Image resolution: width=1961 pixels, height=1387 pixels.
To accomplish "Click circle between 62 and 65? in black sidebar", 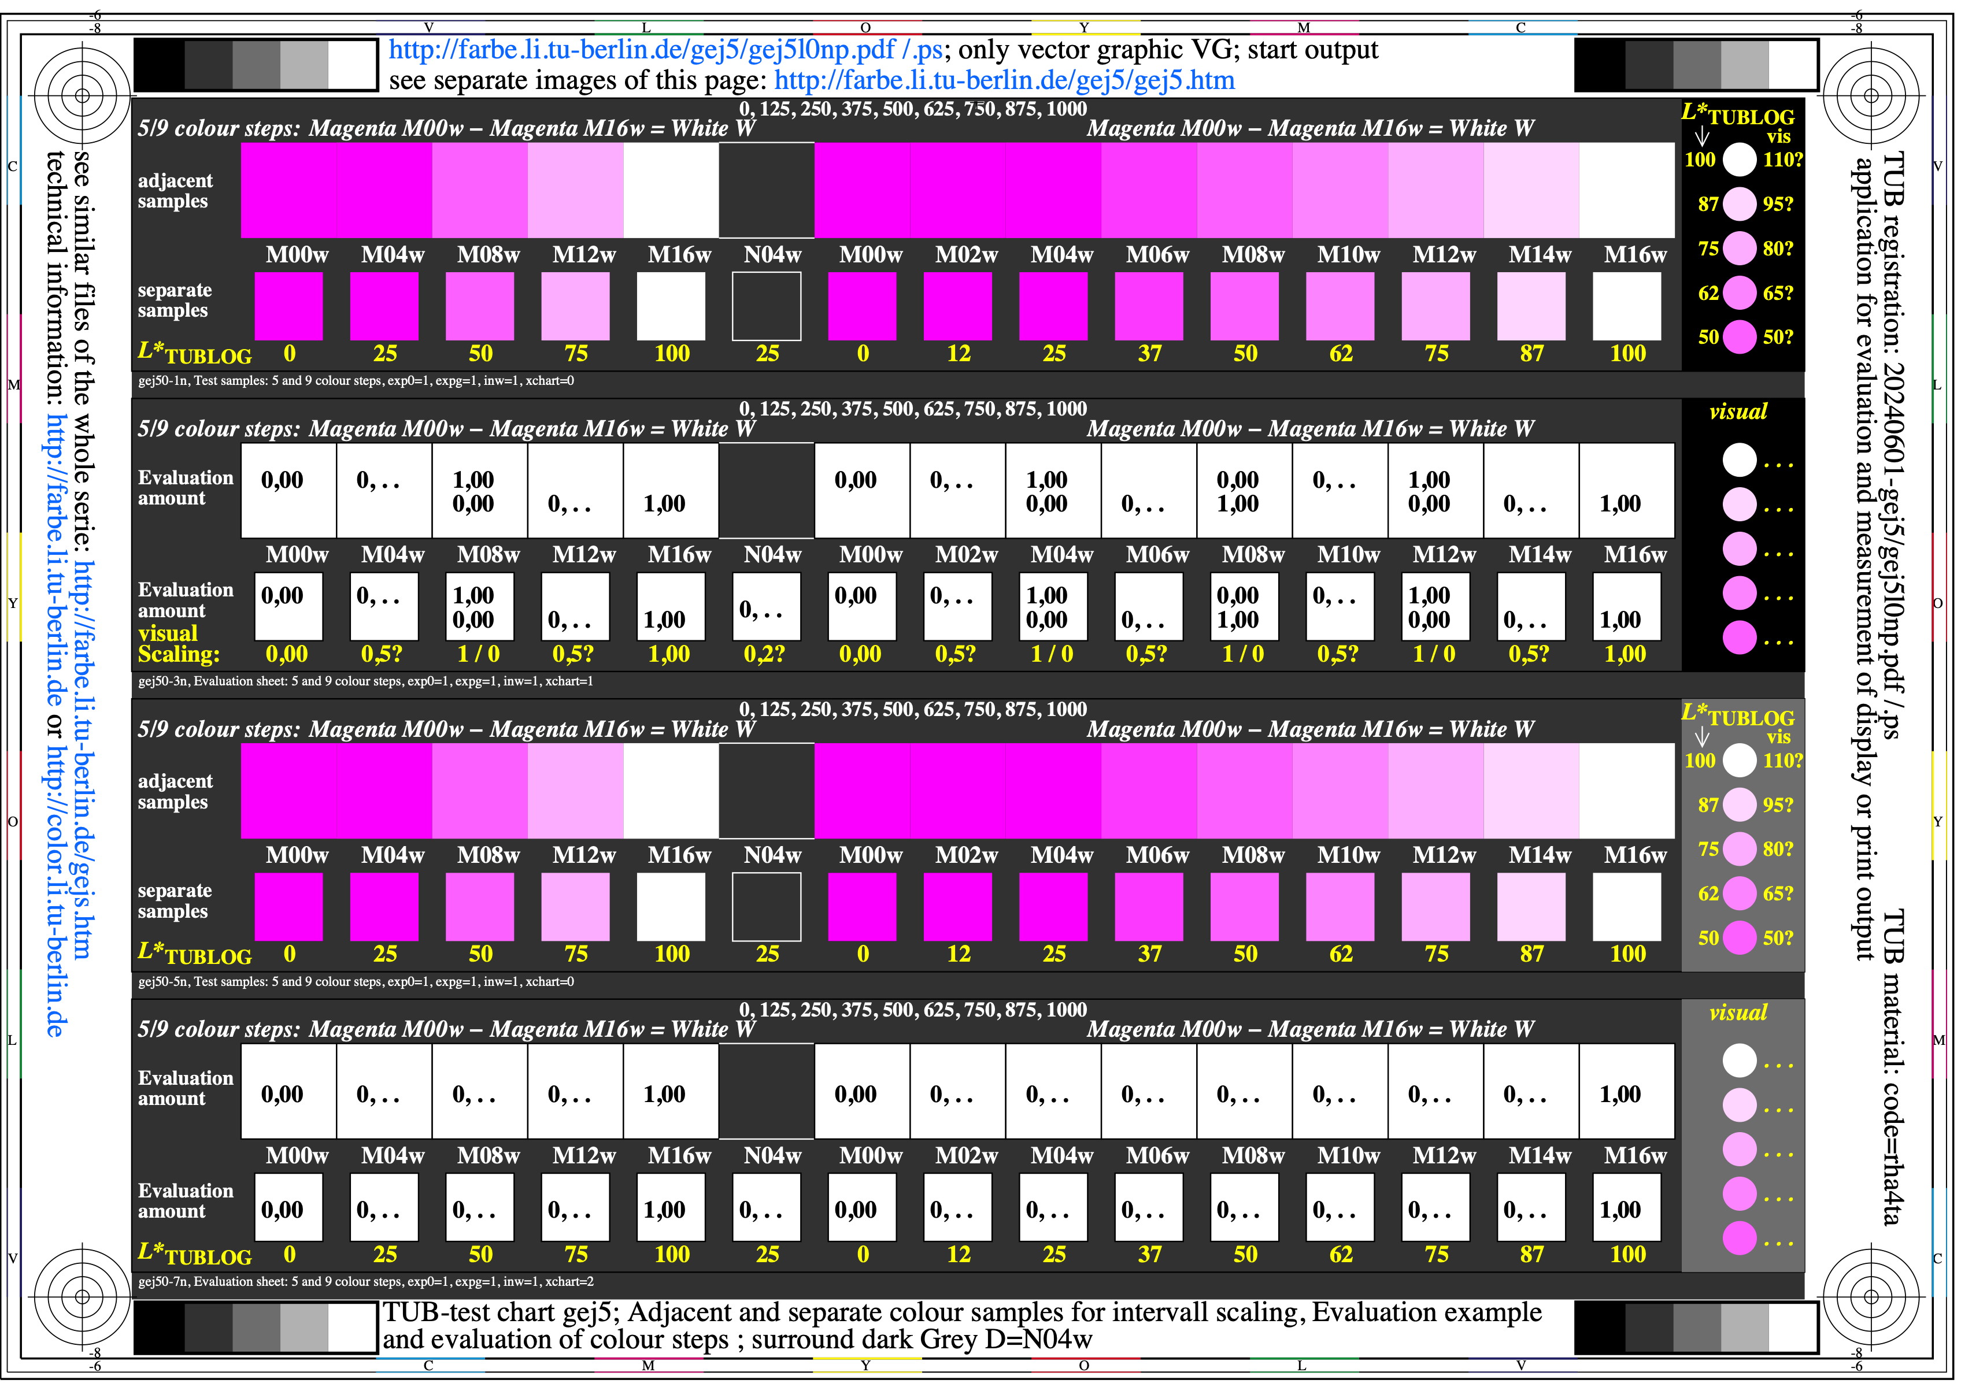I will (x=1740, y=293).
